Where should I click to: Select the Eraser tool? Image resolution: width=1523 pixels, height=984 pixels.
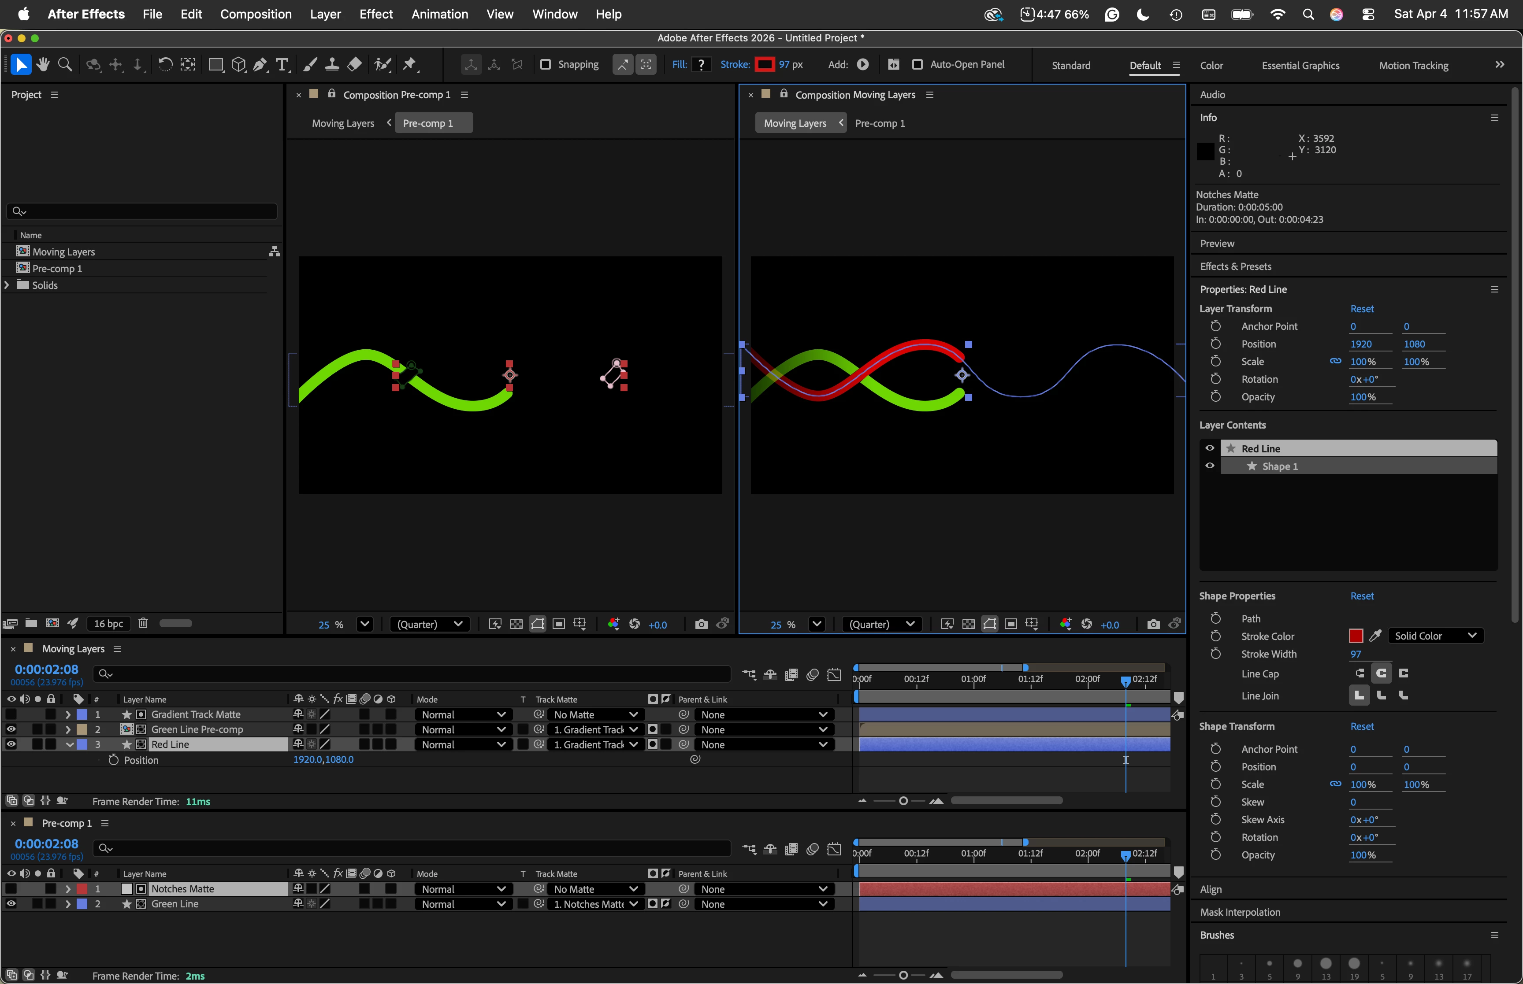pos(354,65)
